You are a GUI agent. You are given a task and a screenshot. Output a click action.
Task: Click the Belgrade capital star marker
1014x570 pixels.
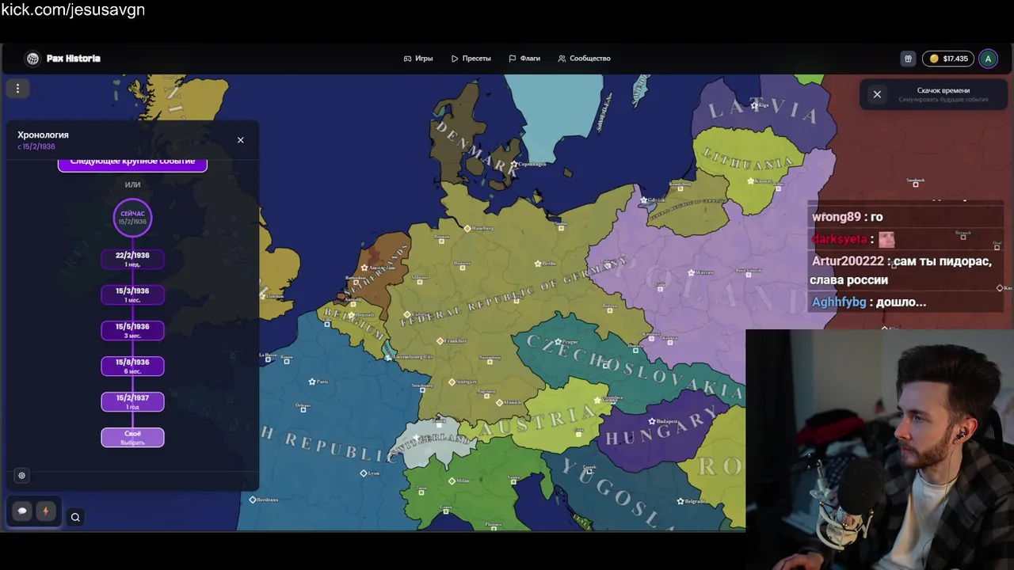click(x=680, y=501)
